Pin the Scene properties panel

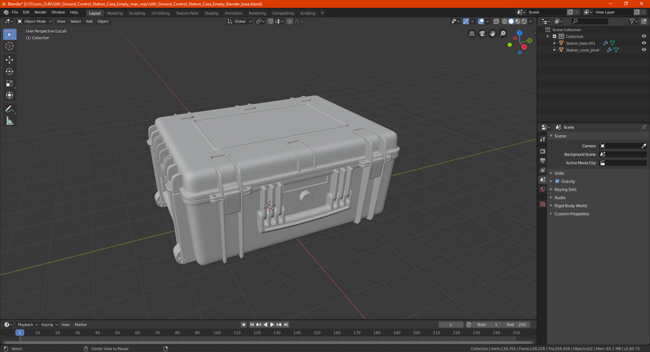click(644, 127)
